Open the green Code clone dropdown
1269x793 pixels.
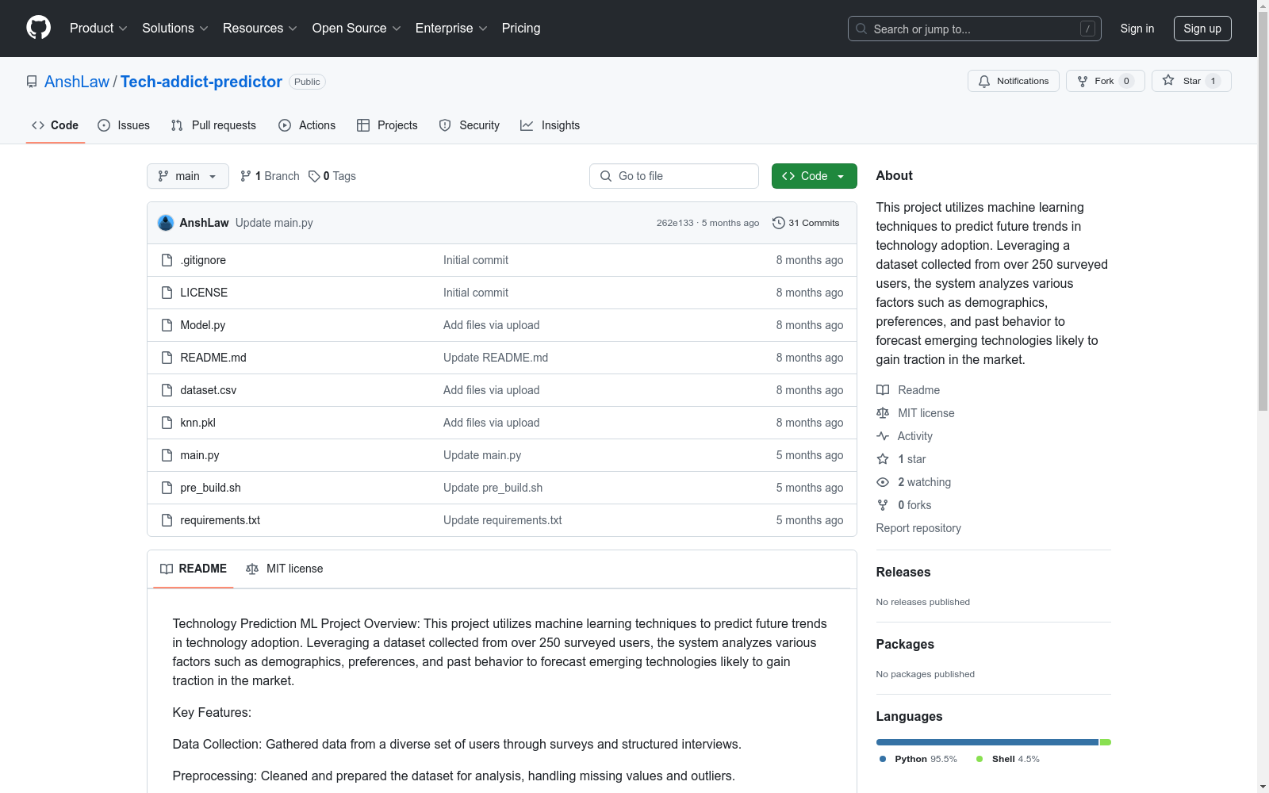(815, 176)
